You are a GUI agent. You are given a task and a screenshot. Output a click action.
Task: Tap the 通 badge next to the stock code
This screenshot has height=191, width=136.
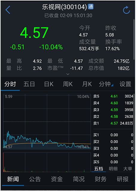coord(91,7)
